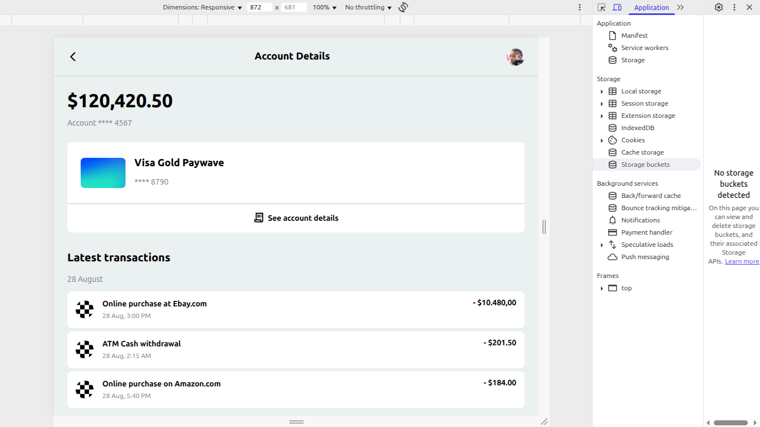Click the Service workers gears icon

(613, 48)
